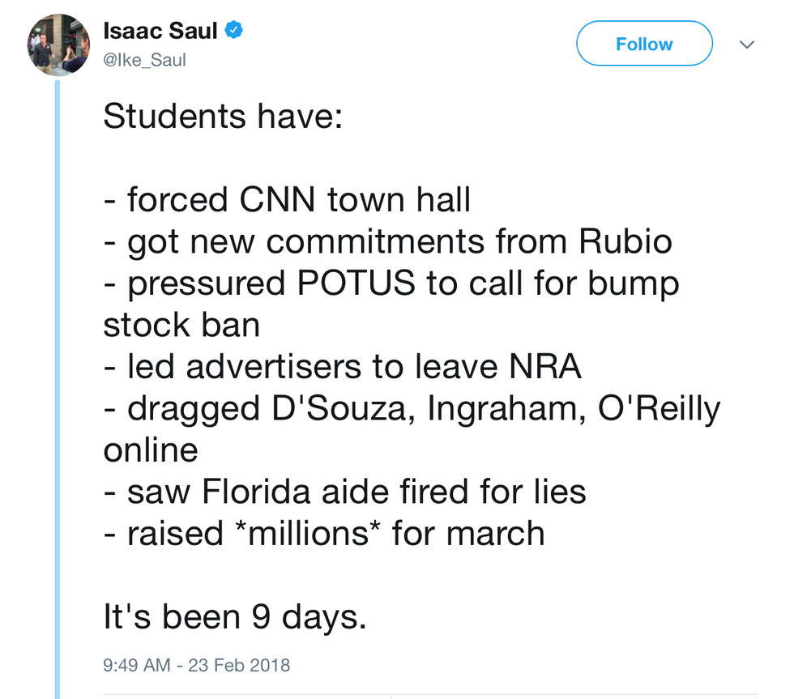This screenshot has width=794, height=699.
Task: Click the vertical blue thread line
Action: click(x=58, y=389)
